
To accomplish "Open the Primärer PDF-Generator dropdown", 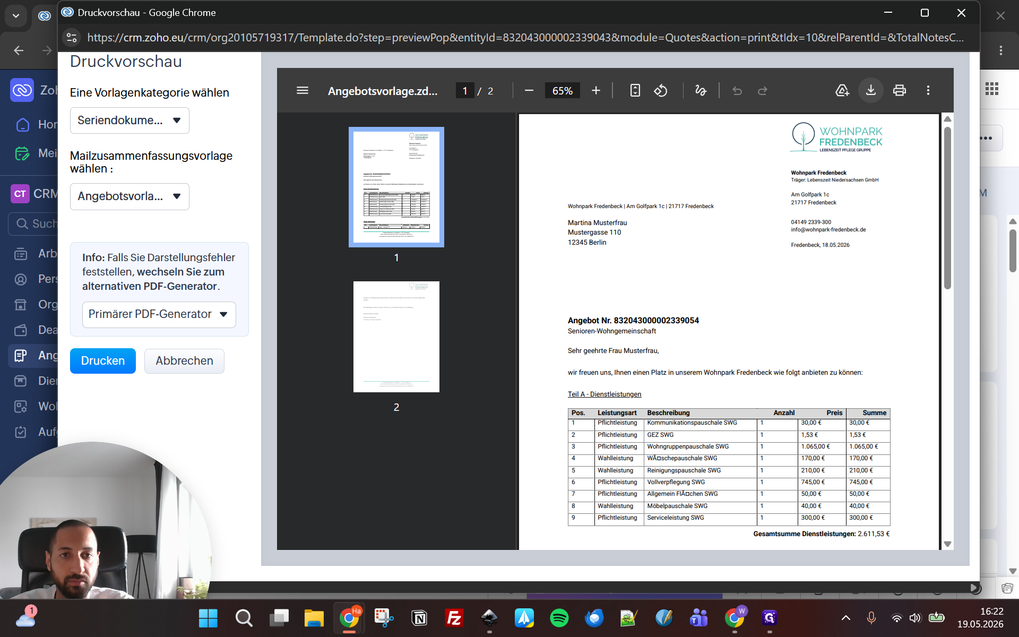I will point(159,314).
